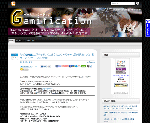This screenshot has width=150, height=123.
Task: Click the 【予備情報】グリー株式会社 text
Action: pos(31,89)
